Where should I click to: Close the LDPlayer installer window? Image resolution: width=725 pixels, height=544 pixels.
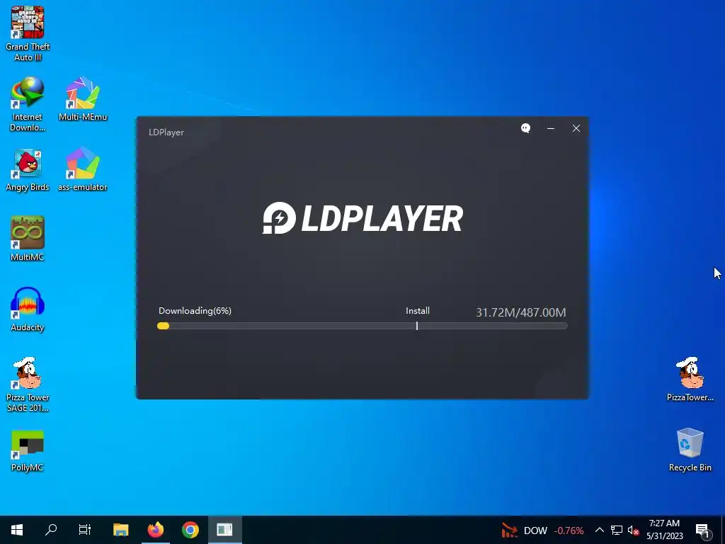point(576,128)
